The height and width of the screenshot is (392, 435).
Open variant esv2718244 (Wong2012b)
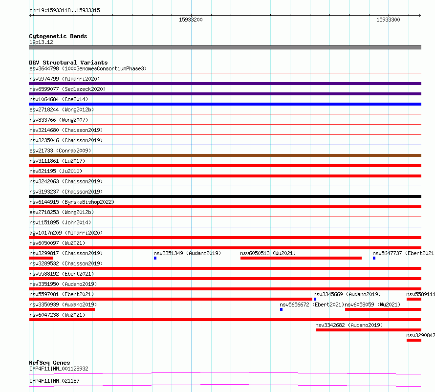coord(62,109)
